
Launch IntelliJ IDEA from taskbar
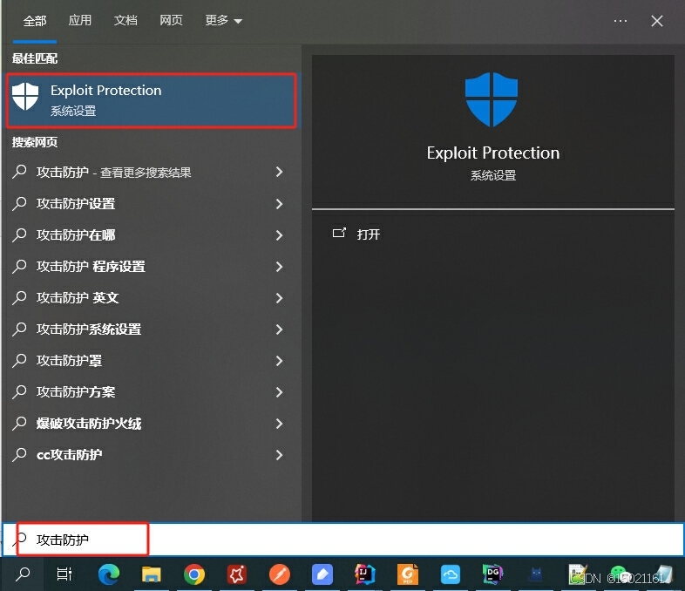365,574
